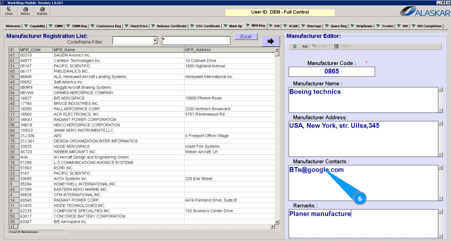The height and width of the screenshot is (241, 451).
Task: Select the PALL AEROSPACE CORP. row
Action: [x=142, y=109]
